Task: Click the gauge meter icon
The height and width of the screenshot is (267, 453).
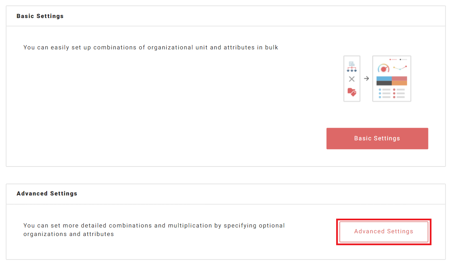Action: point(383,68)
